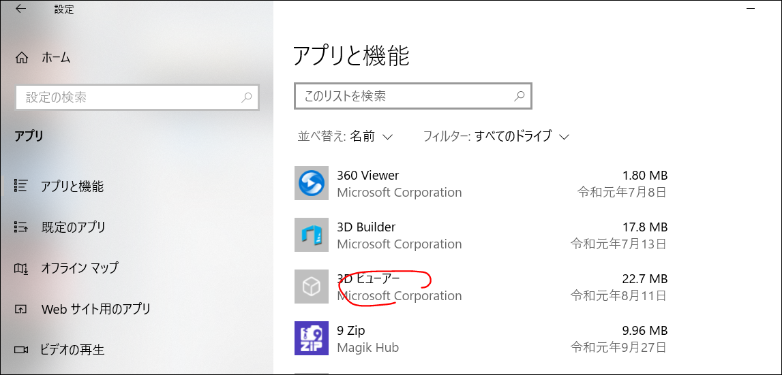Open the Home icon in the sidebar
This screenshot has height=375, width=782.
[x=21, y=58]
